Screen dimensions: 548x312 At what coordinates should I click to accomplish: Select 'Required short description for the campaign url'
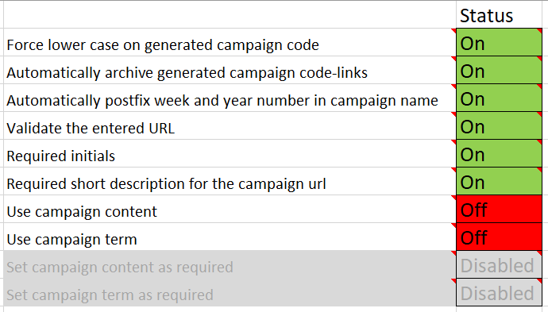coord(230,181)
